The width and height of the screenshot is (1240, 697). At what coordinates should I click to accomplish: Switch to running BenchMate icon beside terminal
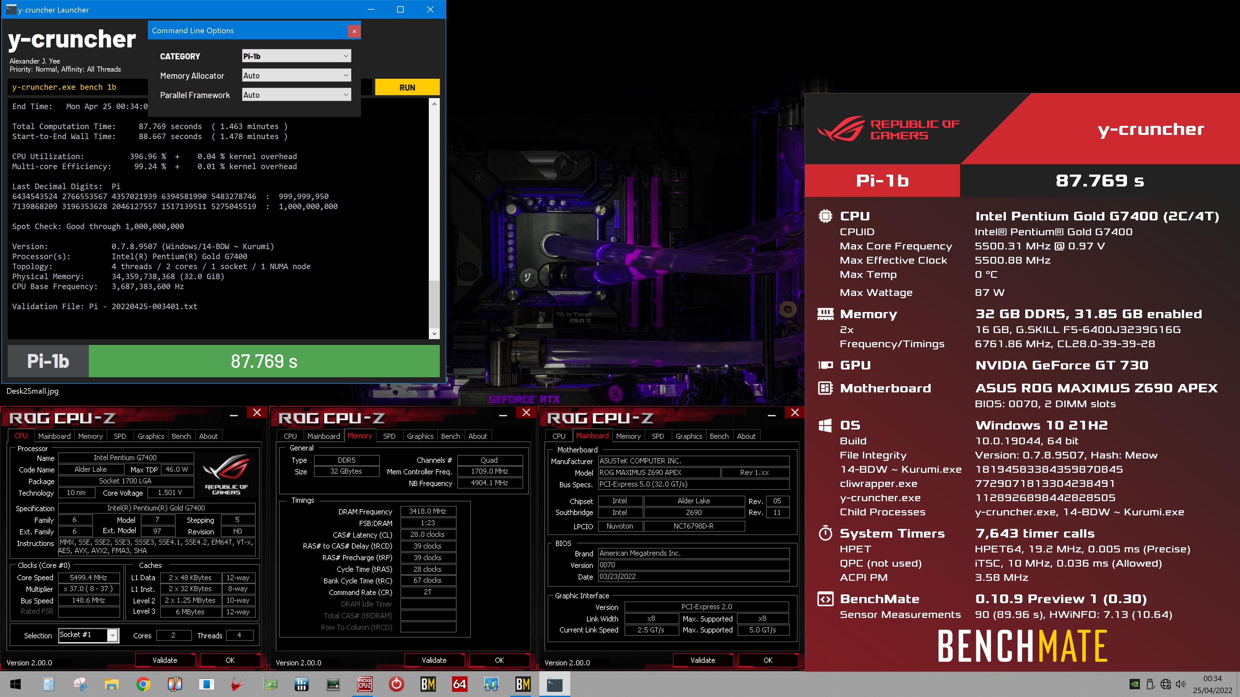[x=523, y=684]
